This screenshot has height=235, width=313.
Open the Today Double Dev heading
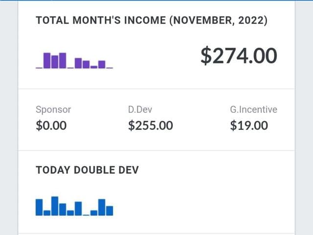coord(88,170)
